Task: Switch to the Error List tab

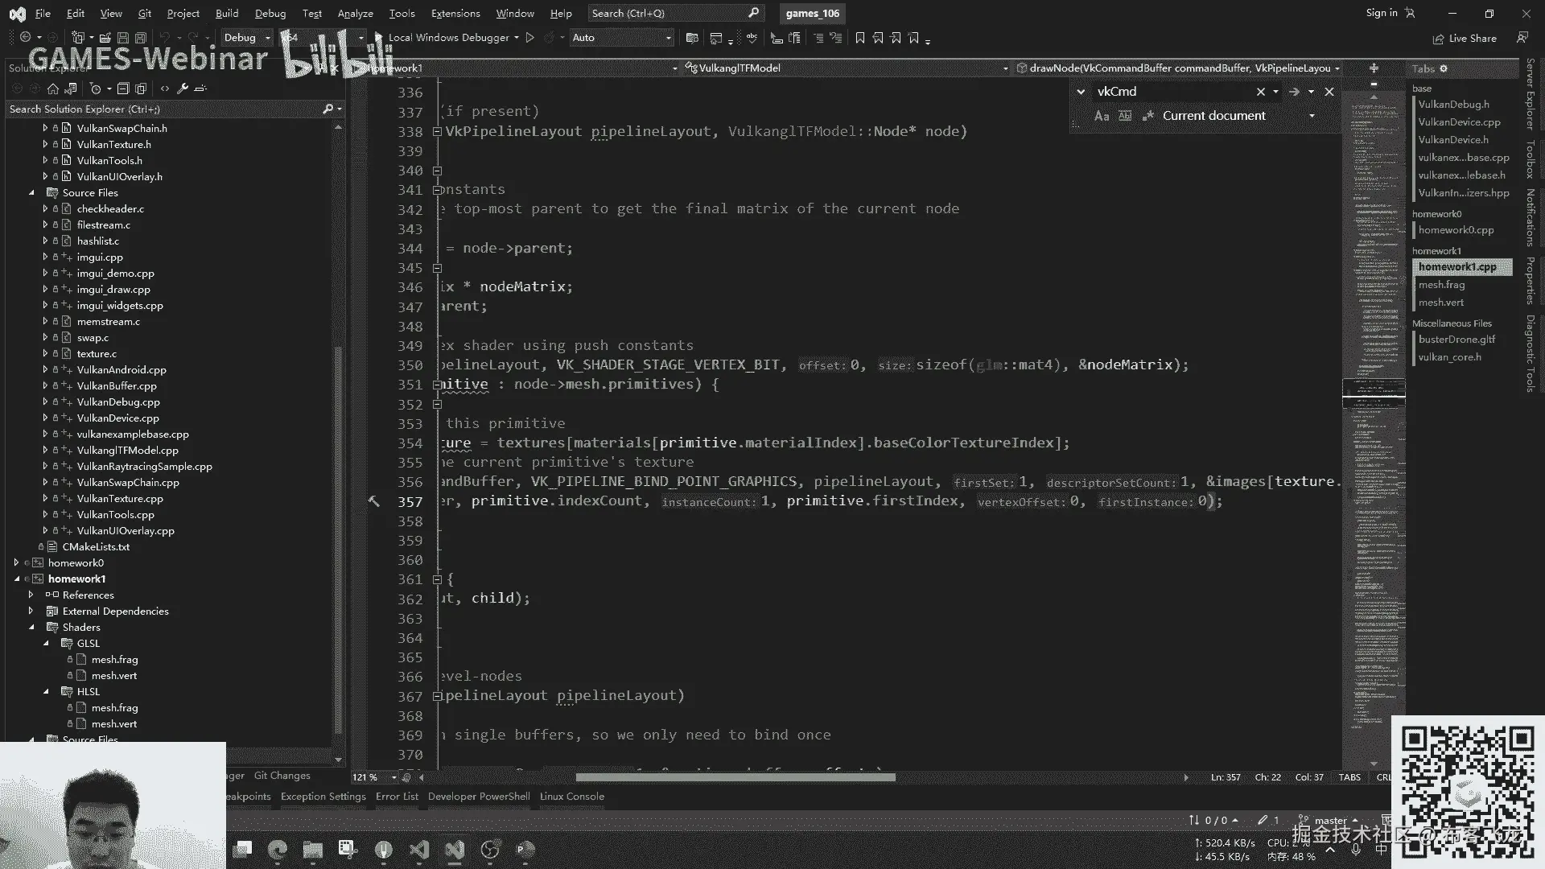Action: (397, 797)
